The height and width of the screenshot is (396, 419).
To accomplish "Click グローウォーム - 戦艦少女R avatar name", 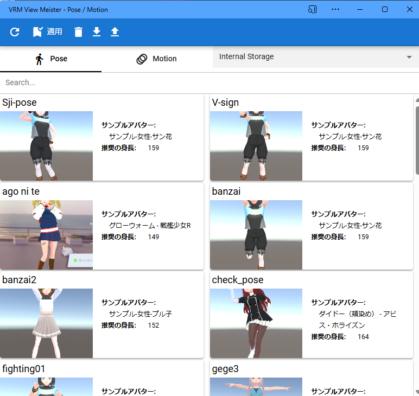I will 150,226.
